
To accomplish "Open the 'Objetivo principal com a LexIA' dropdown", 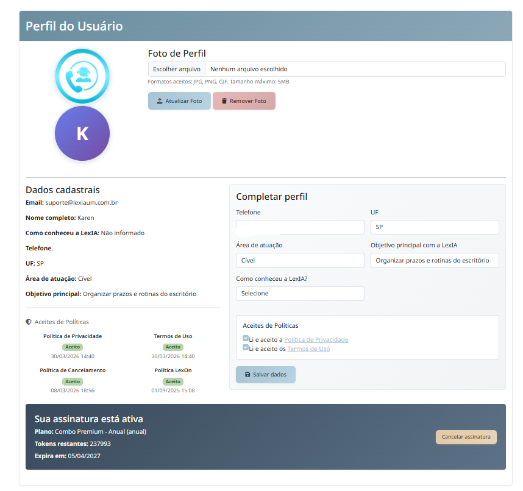I will tap(435, 260).
